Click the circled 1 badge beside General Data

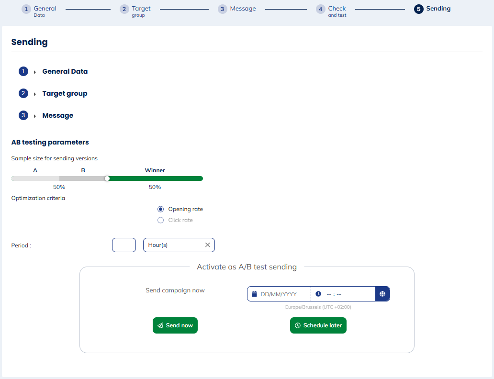coord(23,71)
